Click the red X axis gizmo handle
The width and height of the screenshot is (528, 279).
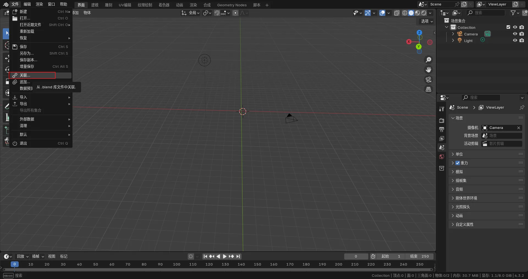[x=409, y=42]
